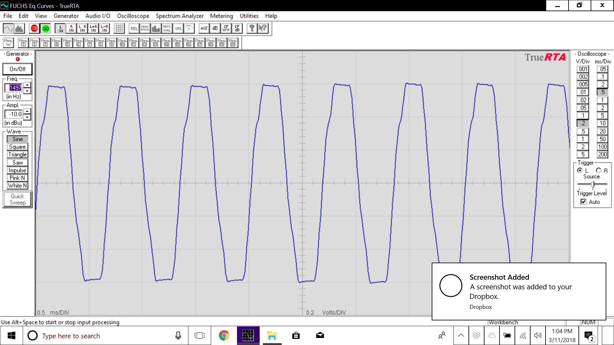614x345 pixels.
Task: Click the generator On/Off button
Action: (x=18, y=69)
